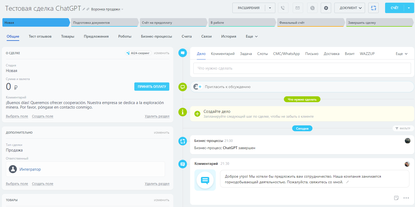Open the Расширения dropdown arrow
This screenshot has height=207, width=415.
tap(270, 8)
